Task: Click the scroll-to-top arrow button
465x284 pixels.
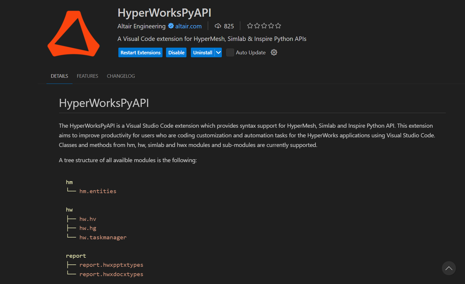Action: tap(449, 268)
